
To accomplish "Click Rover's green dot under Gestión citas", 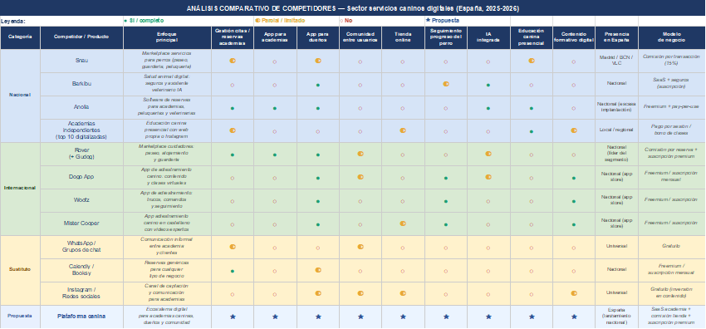I will point(233,155).
